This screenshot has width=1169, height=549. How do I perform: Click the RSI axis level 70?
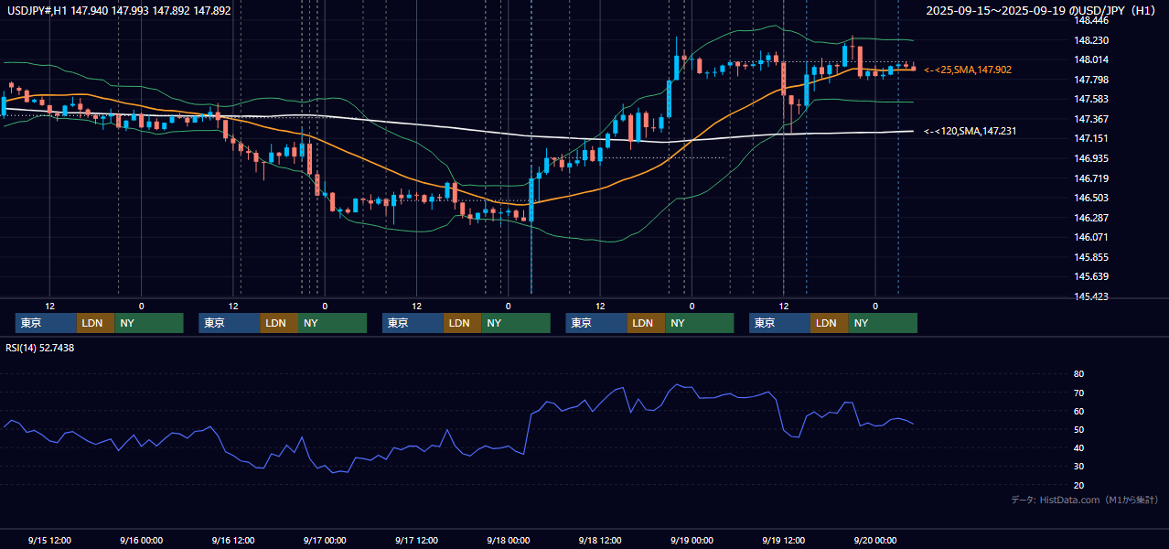[x=1078, y=393]
